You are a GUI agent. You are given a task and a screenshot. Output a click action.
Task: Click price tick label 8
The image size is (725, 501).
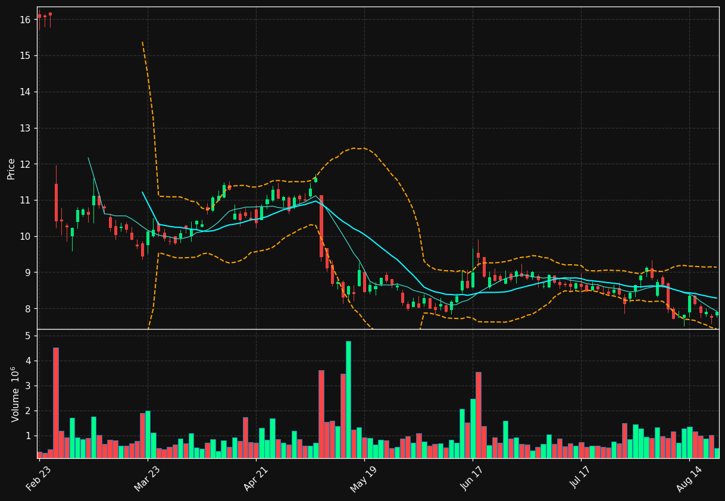(x=28, y=309)
